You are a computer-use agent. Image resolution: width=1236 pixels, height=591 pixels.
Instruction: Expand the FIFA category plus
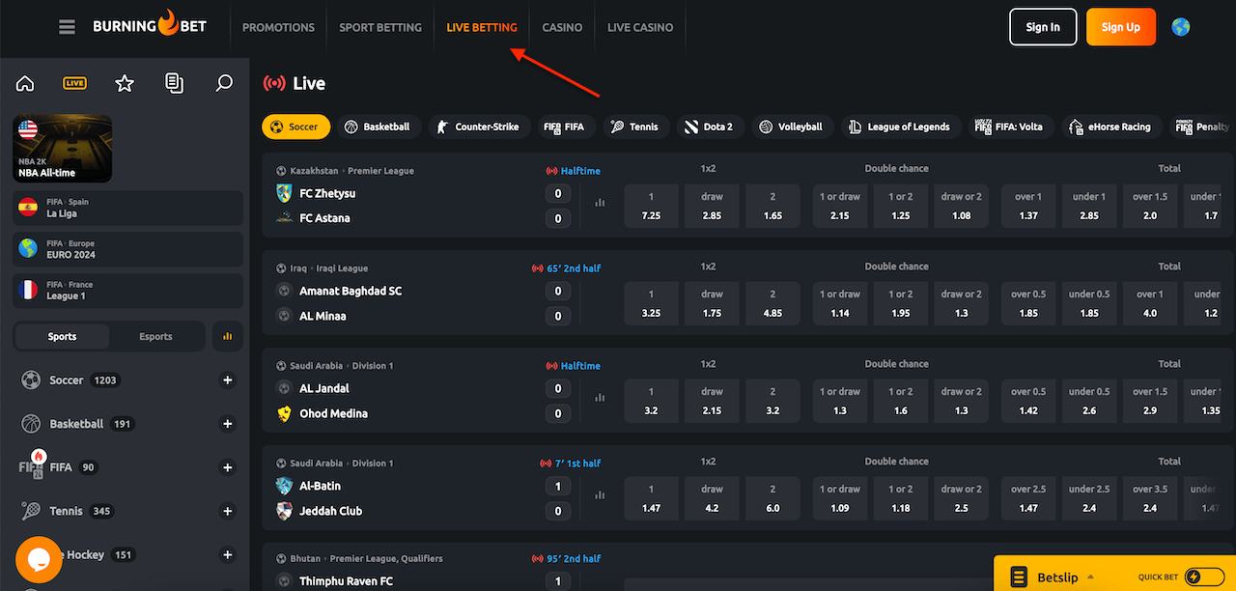[x=228, y=467]
